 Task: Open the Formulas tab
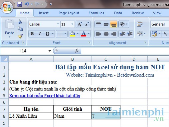tap(96, 13)
